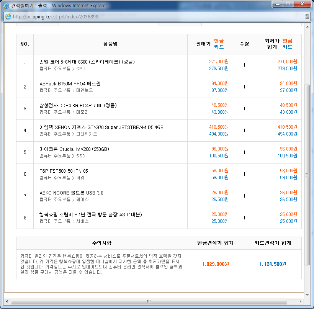Select product '마이크론 Crucial MX200 (250GB)'

click(x=74, y=149)
